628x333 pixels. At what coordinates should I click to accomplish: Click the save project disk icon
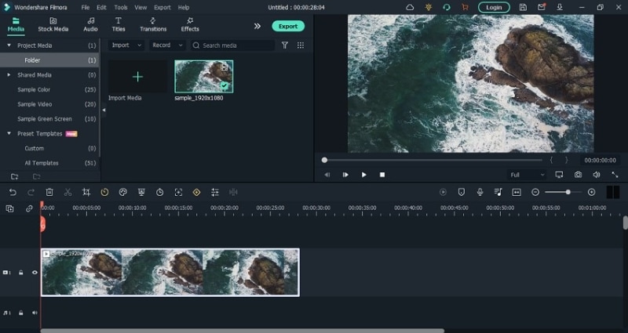[x=523, y=7]
